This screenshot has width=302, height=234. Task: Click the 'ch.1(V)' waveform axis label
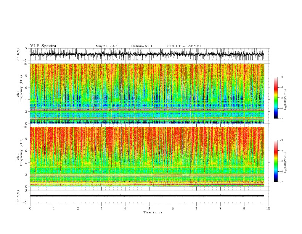pos(18,54)
